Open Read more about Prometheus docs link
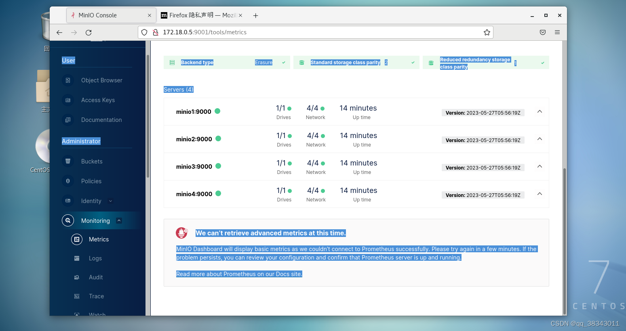 pos(239,274)
